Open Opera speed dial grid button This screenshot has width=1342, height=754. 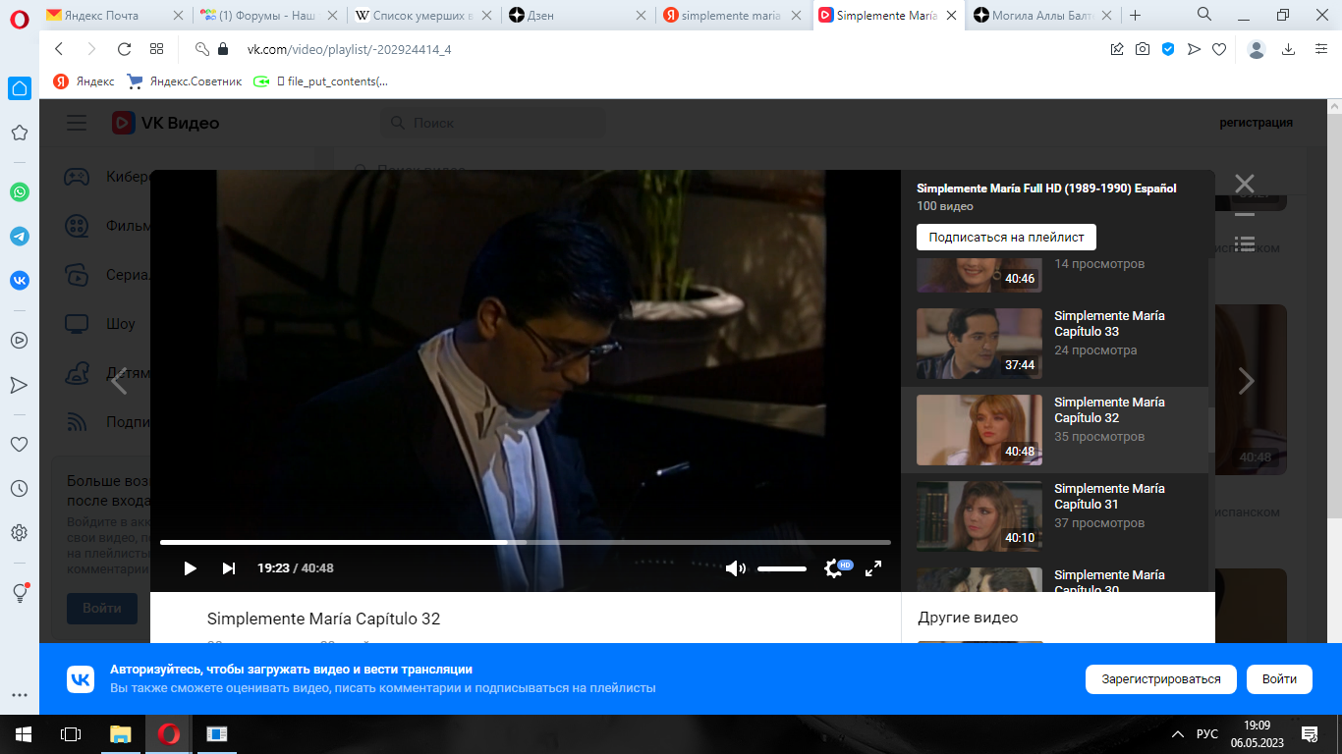tap(156, 49)
